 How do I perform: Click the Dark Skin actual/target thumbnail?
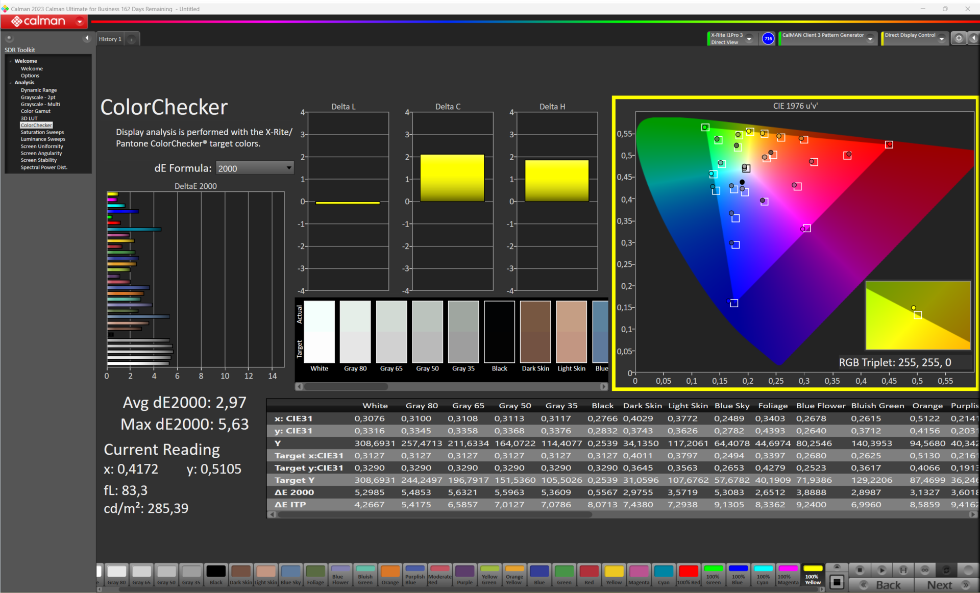click(535, 332)
